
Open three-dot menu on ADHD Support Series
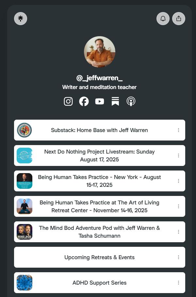point(178,283)
